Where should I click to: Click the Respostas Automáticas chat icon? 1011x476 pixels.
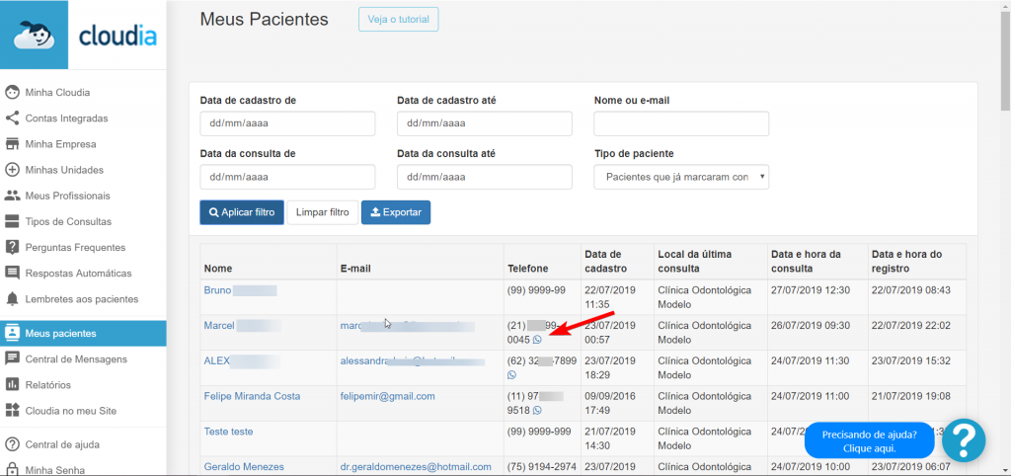[x=12, y=273]
